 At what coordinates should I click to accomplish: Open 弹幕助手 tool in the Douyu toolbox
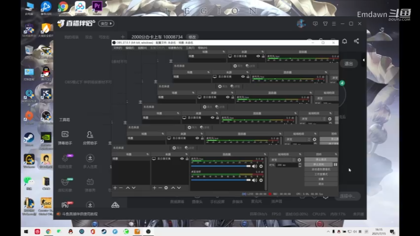point(65,138)
